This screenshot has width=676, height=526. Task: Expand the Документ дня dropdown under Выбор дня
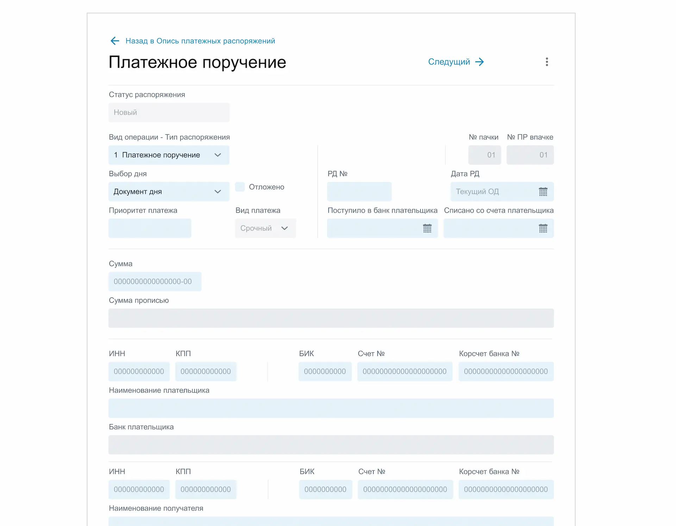169,191
